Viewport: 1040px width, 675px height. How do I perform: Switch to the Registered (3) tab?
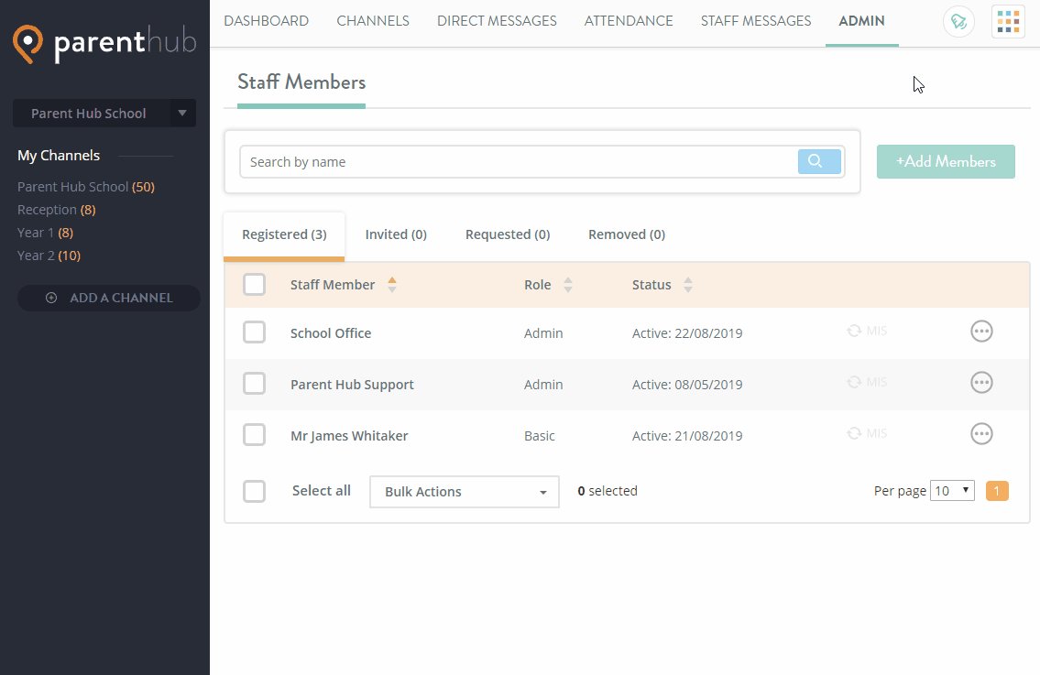tap(284, 234)
